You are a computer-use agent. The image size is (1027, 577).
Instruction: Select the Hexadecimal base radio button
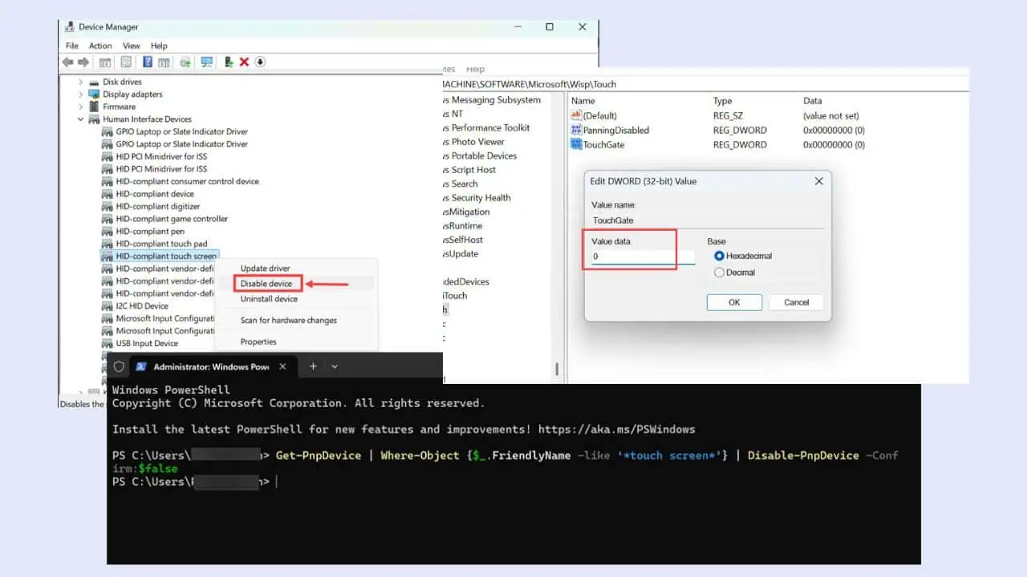719,256
